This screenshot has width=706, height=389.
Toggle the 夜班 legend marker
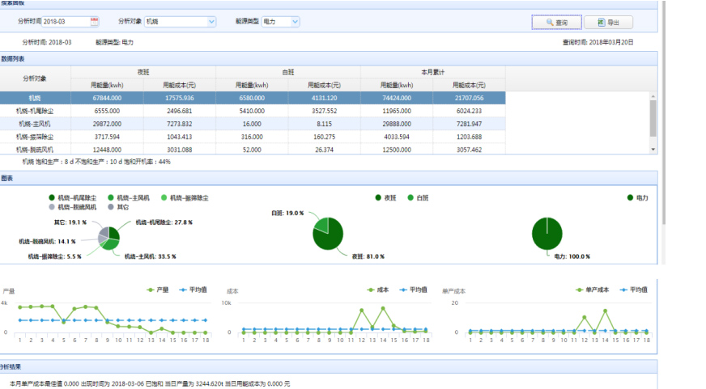379,197
